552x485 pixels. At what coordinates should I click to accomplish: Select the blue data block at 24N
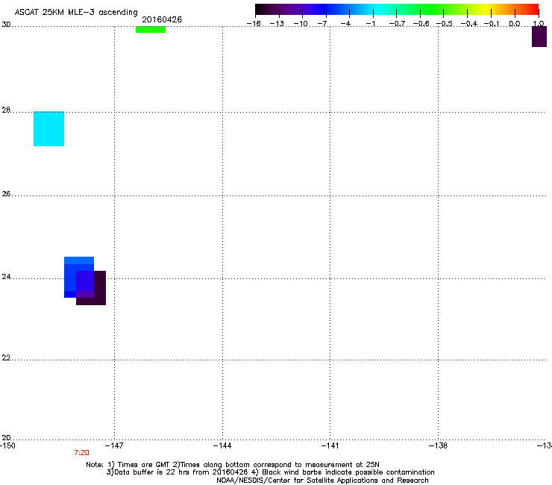click(x=79, y=277)
